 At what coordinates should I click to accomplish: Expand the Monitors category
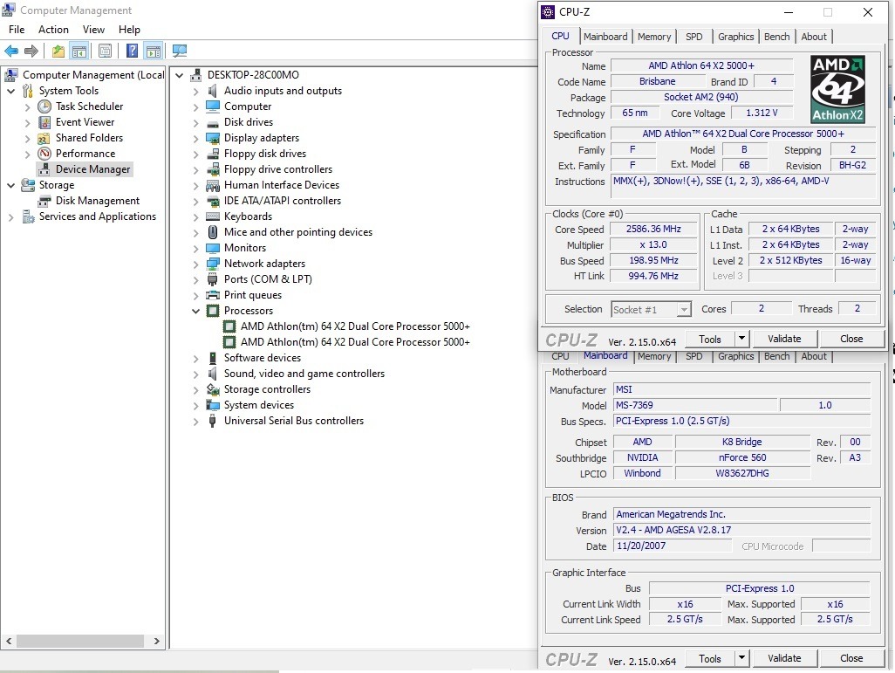(195, 249)
